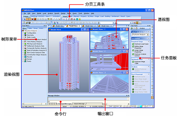Open the Analysis menu
Image resolution: width=180 pixels, height=117 pixels.
click(x=50, y=13)
